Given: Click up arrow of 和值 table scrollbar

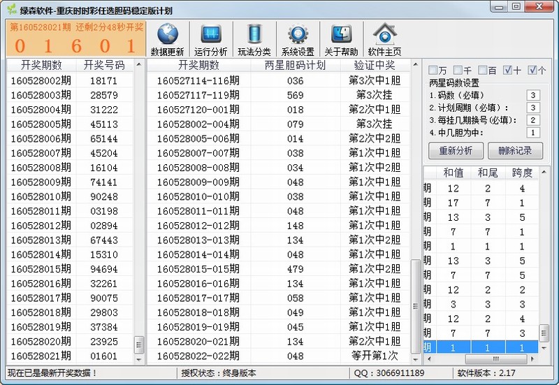Looking at the screenshot, I should (545, 171).
